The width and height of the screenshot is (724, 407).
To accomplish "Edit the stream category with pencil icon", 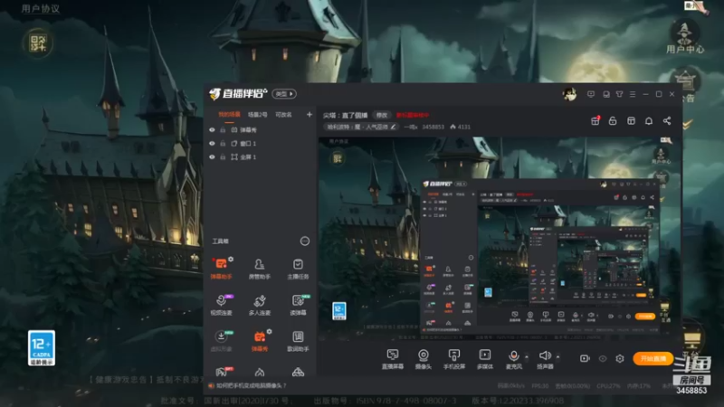I will point(393,127).
